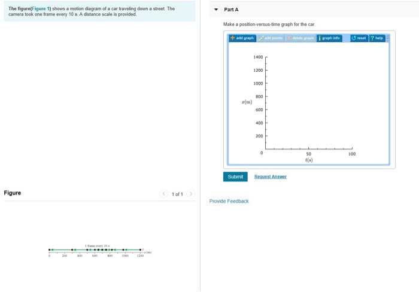
Task: Click the 1400 tick label
Action: point(258,57)
